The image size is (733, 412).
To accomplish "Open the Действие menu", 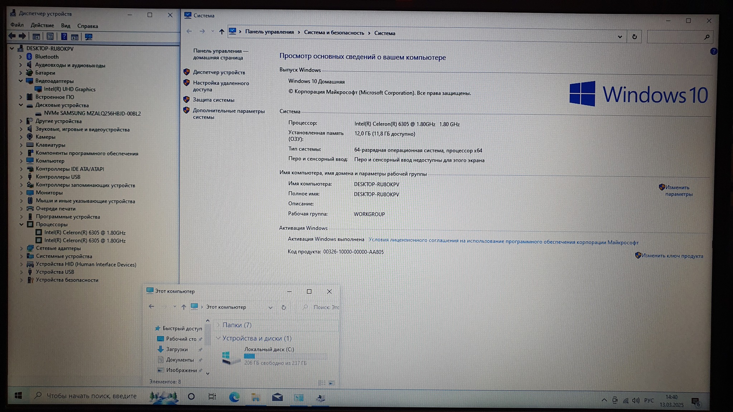I will (42, 25).
